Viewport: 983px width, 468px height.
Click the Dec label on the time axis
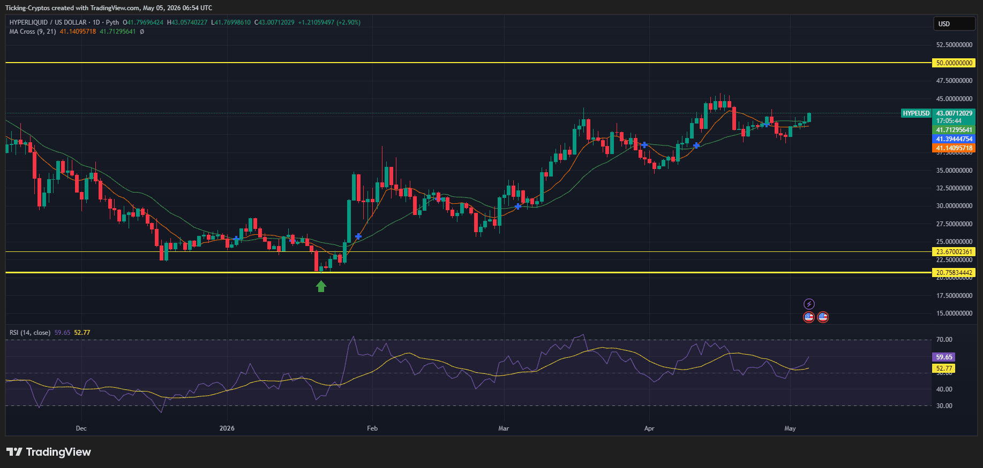point(81,428)
